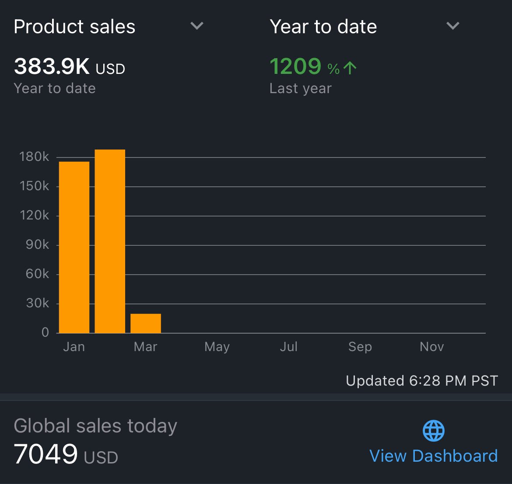Tap the 383.9K USD total
The width and height of the screenshot is (512, 484).
coord(69,67)
